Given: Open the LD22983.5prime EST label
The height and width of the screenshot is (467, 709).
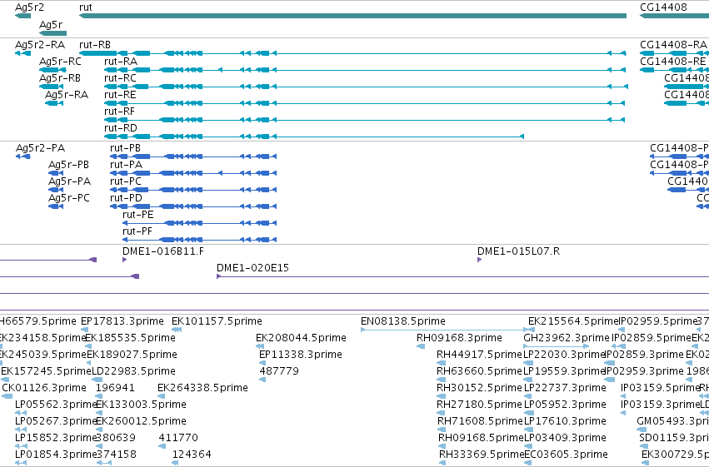Looking at the screenshot, I should pyautogui.click(x=133, y=372).
